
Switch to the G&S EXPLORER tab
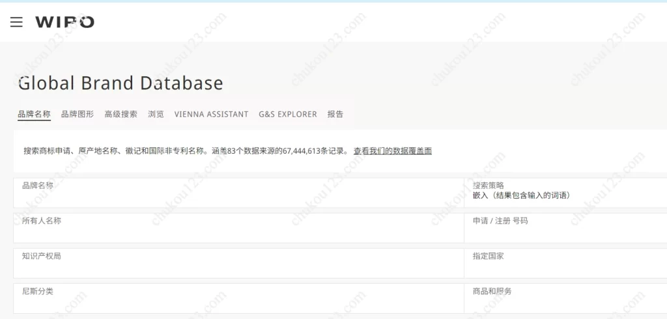[x=287, y=114]
